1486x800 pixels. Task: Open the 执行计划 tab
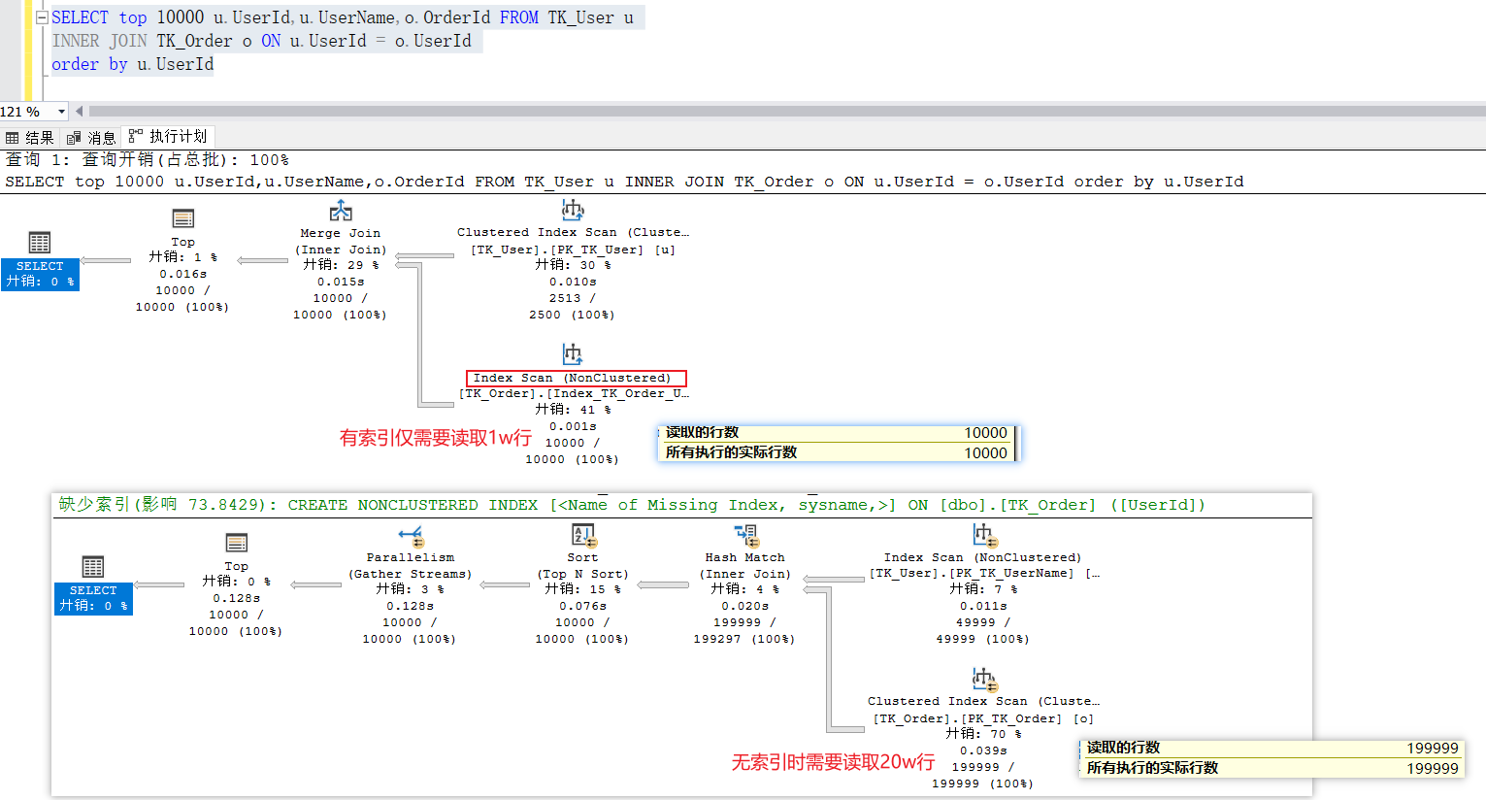[169, 137]
